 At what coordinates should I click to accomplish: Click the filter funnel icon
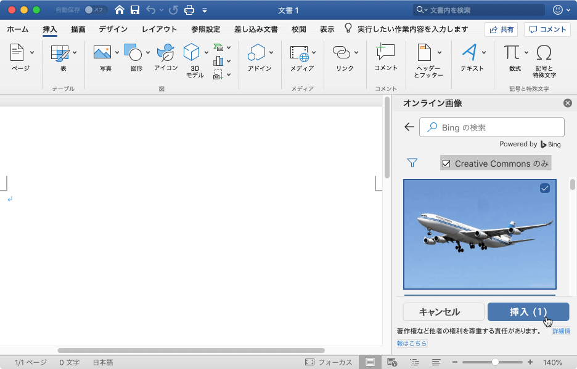click(412, 162)
